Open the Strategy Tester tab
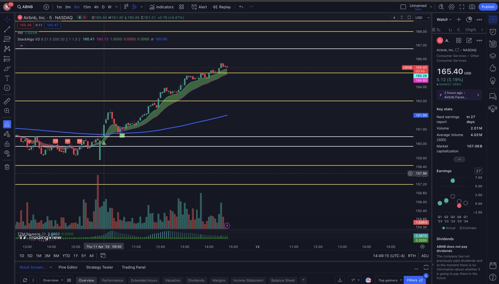 click(x=99, y=267)
